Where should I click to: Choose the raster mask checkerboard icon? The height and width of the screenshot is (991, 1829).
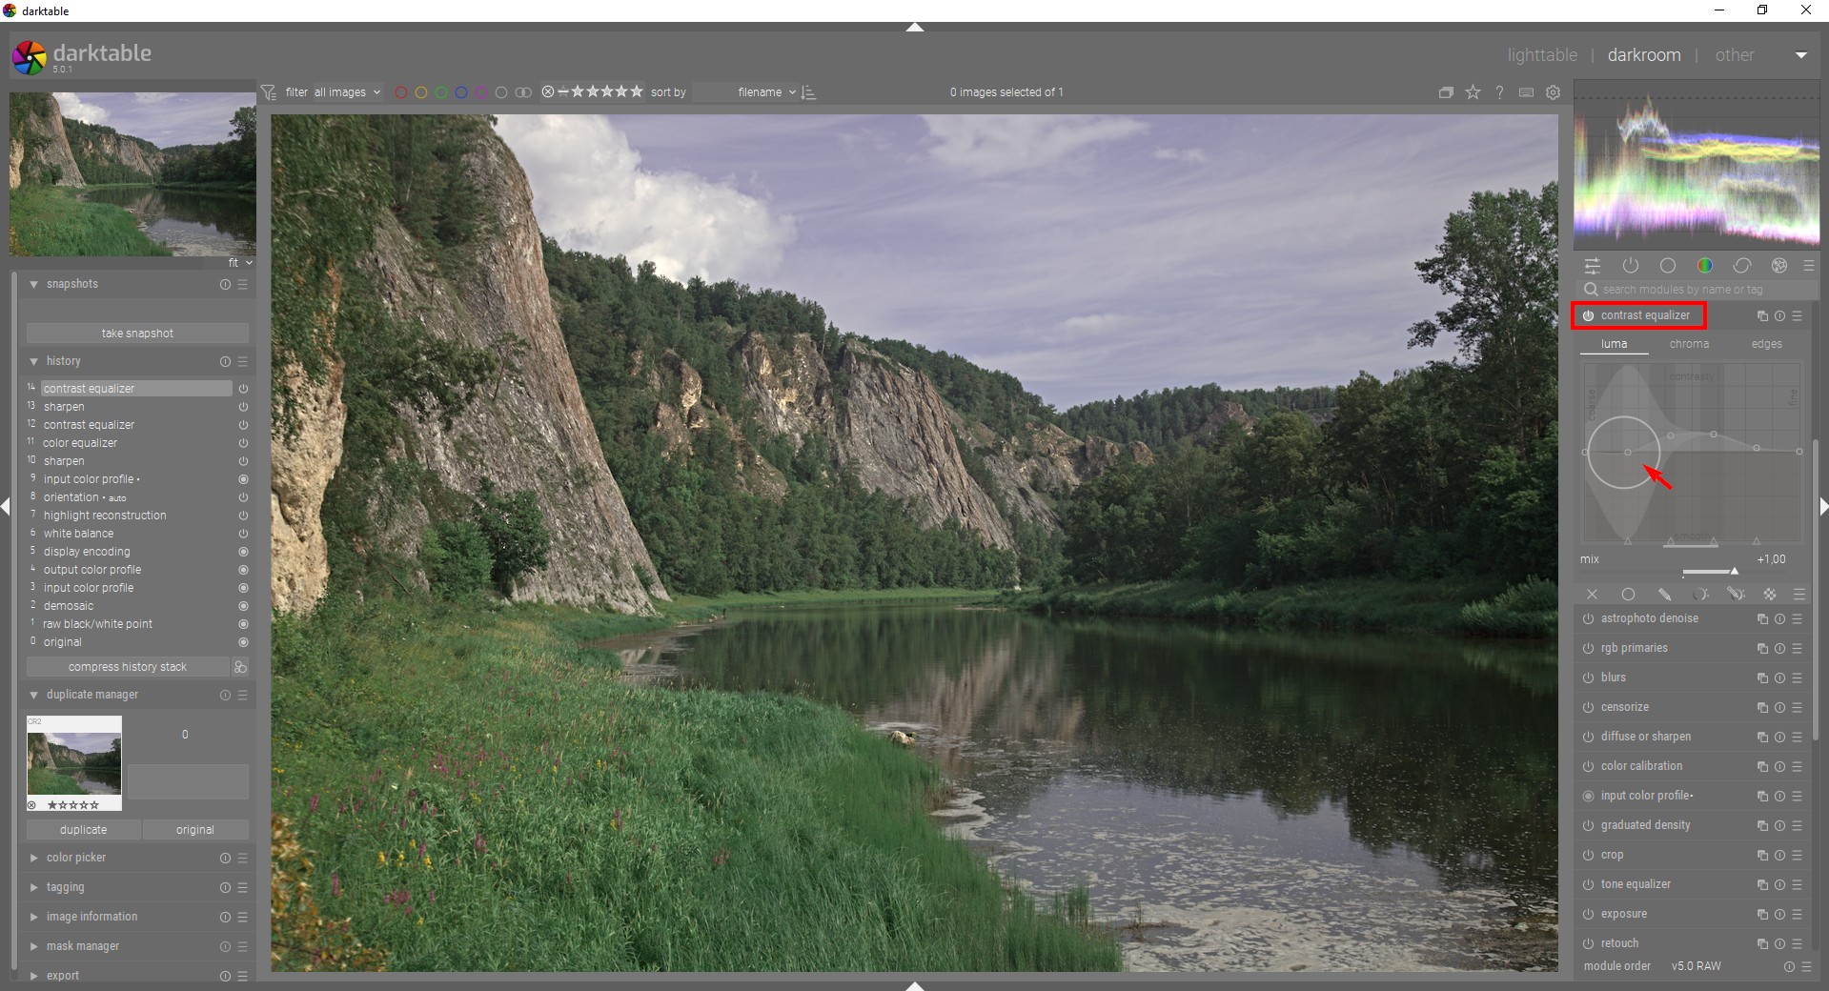1770,595
